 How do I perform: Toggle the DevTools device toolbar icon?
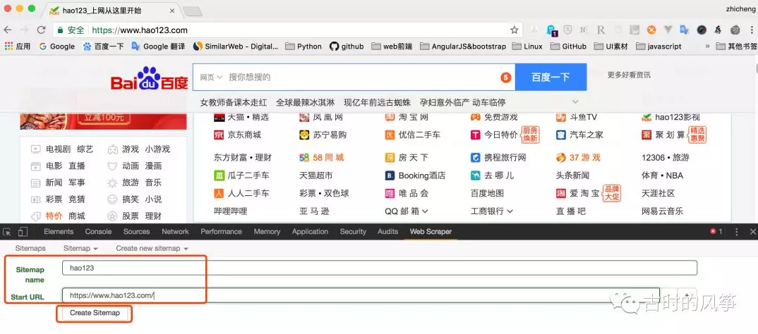[x=23, y=232]
